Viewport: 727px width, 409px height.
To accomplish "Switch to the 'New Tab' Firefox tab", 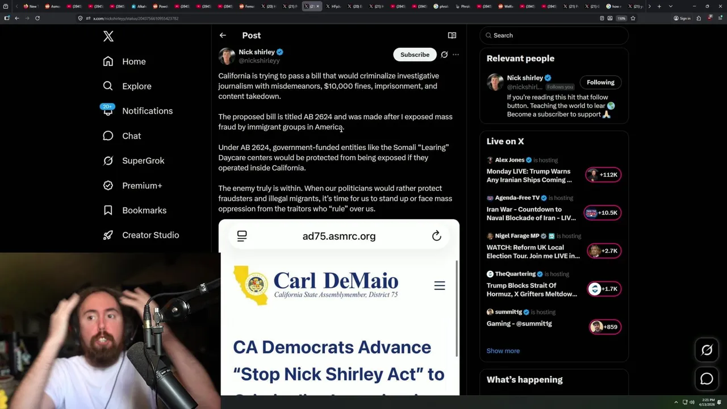I will pyautogui.click(x=30, y=6).
